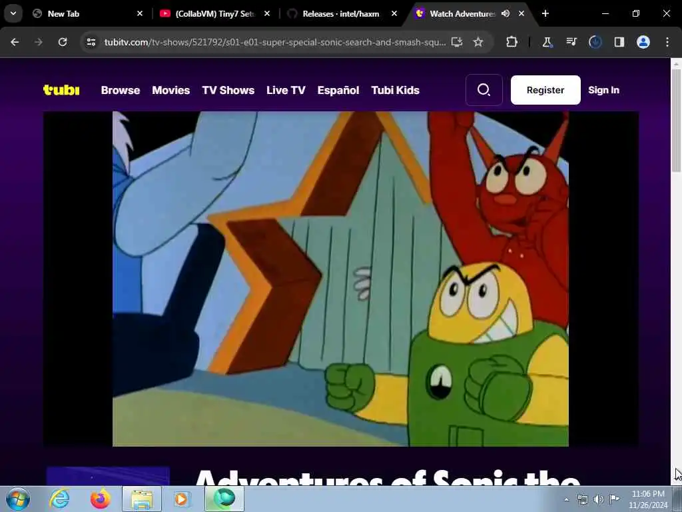Install app icon in the address bar

click(457, 42)
